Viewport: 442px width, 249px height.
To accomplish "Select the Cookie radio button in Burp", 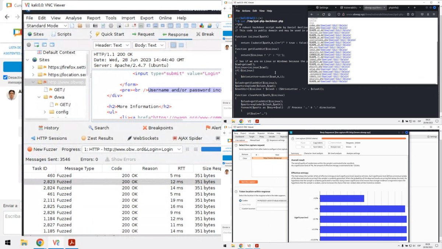I will 240,201.
